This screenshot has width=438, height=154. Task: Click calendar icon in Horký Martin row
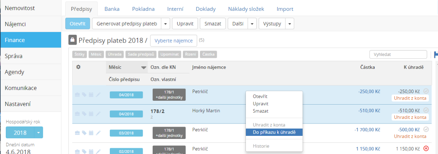pos(91,114)
